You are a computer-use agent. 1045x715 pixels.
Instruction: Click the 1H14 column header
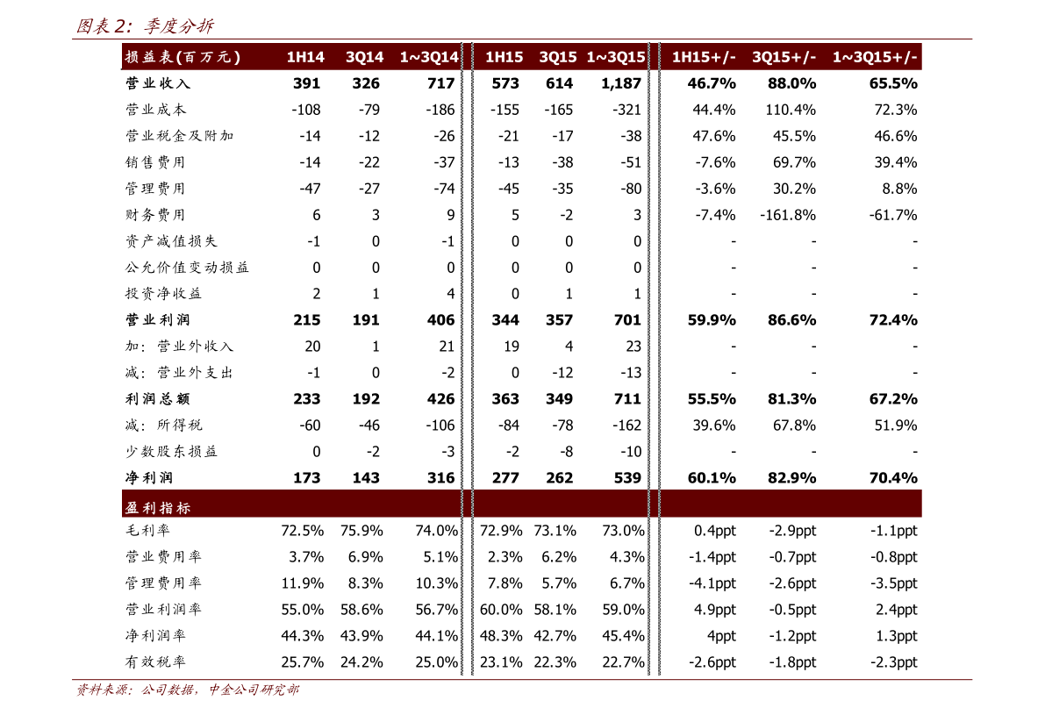coord(305,57)
